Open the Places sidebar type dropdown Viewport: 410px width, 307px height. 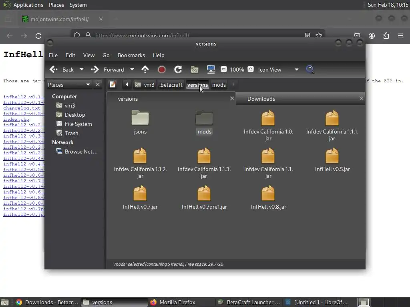click(69, 85)
